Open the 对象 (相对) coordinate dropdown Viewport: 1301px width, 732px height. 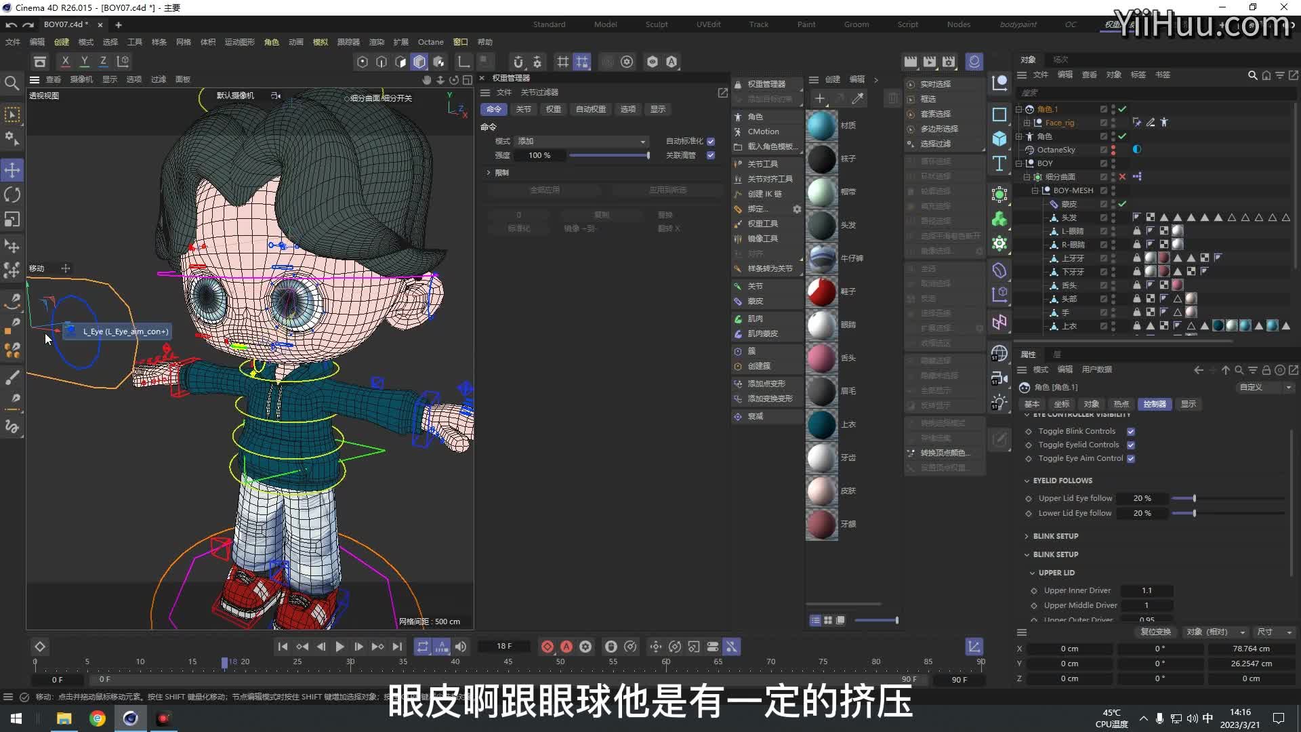pyautogui.click(x=1216, y=632)
